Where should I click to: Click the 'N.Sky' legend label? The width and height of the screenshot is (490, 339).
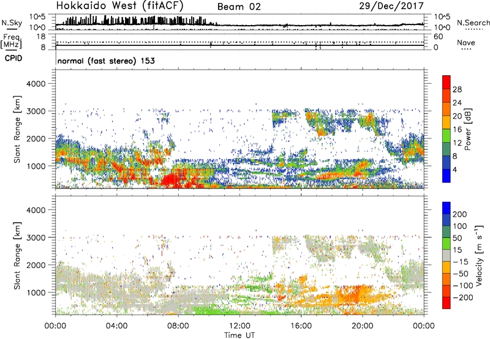point(12,23)
